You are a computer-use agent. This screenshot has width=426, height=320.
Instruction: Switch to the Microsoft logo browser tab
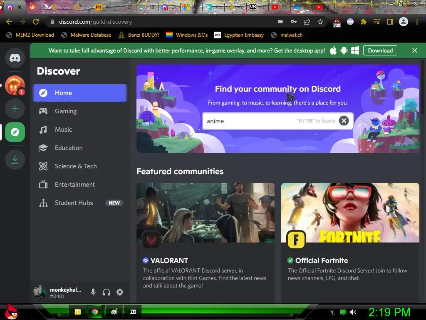pyautogui.click(x=187, y=7)
